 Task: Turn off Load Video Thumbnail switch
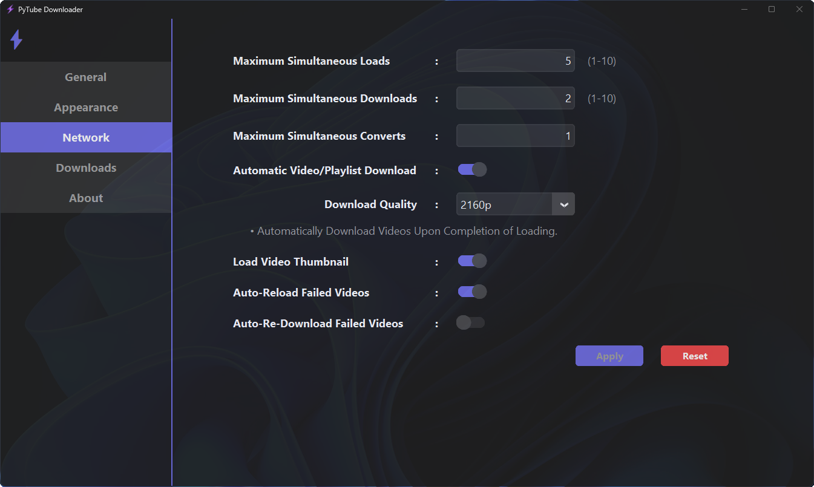[x=472, y=261]
